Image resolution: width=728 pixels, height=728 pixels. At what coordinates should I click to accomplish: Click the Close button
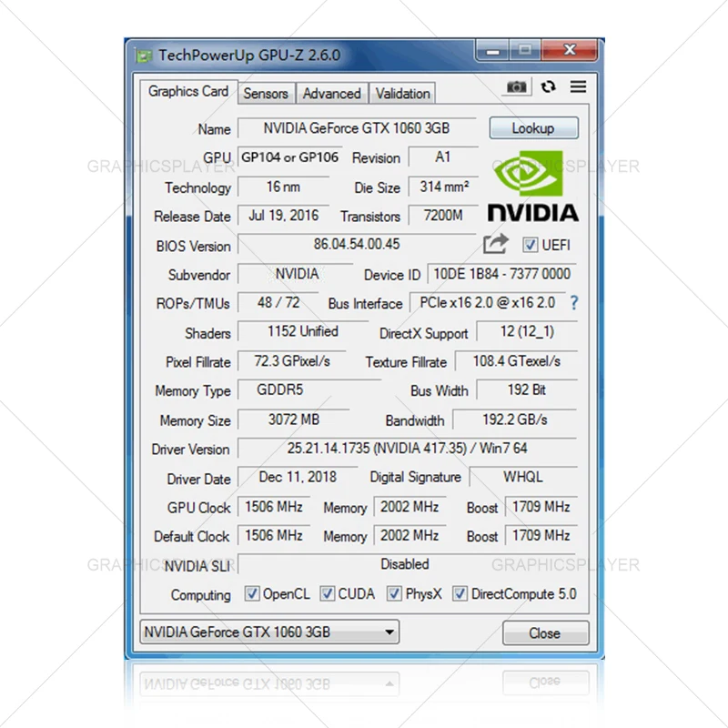[545, 632]
